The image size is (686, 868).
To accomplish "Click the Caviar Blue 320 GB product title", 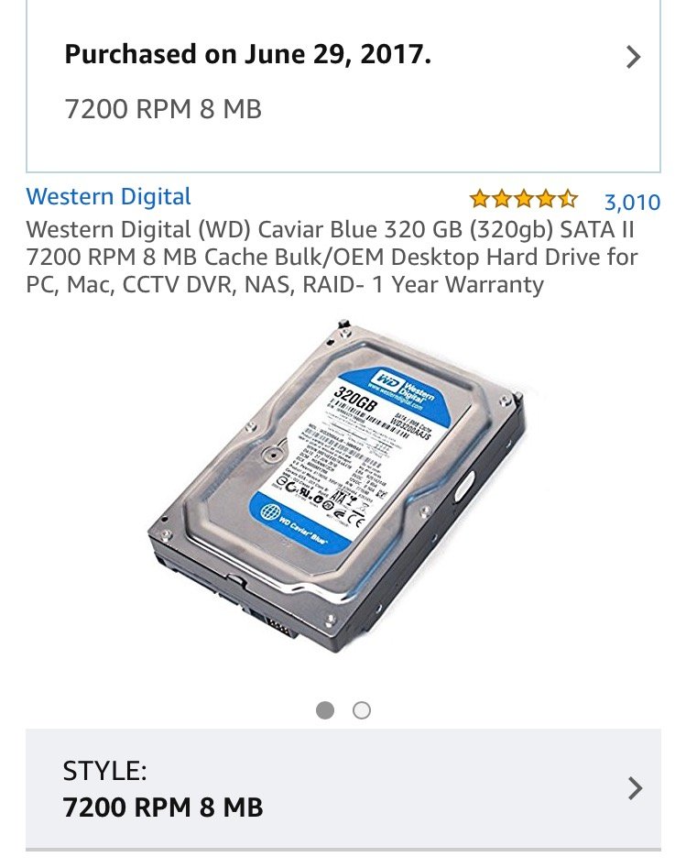I will coord(332,257).
